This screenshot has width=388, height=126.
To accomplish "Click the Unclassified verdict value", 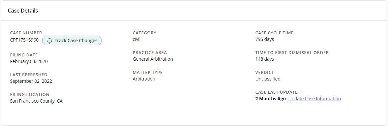I will (268, 79).
